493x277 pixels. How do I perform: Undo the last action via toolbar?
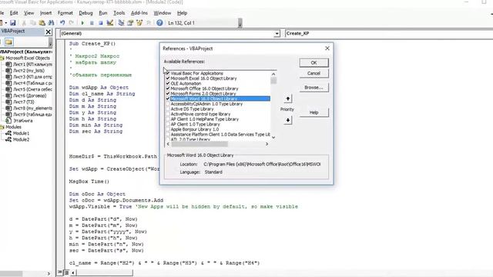[x=62, y=23]
